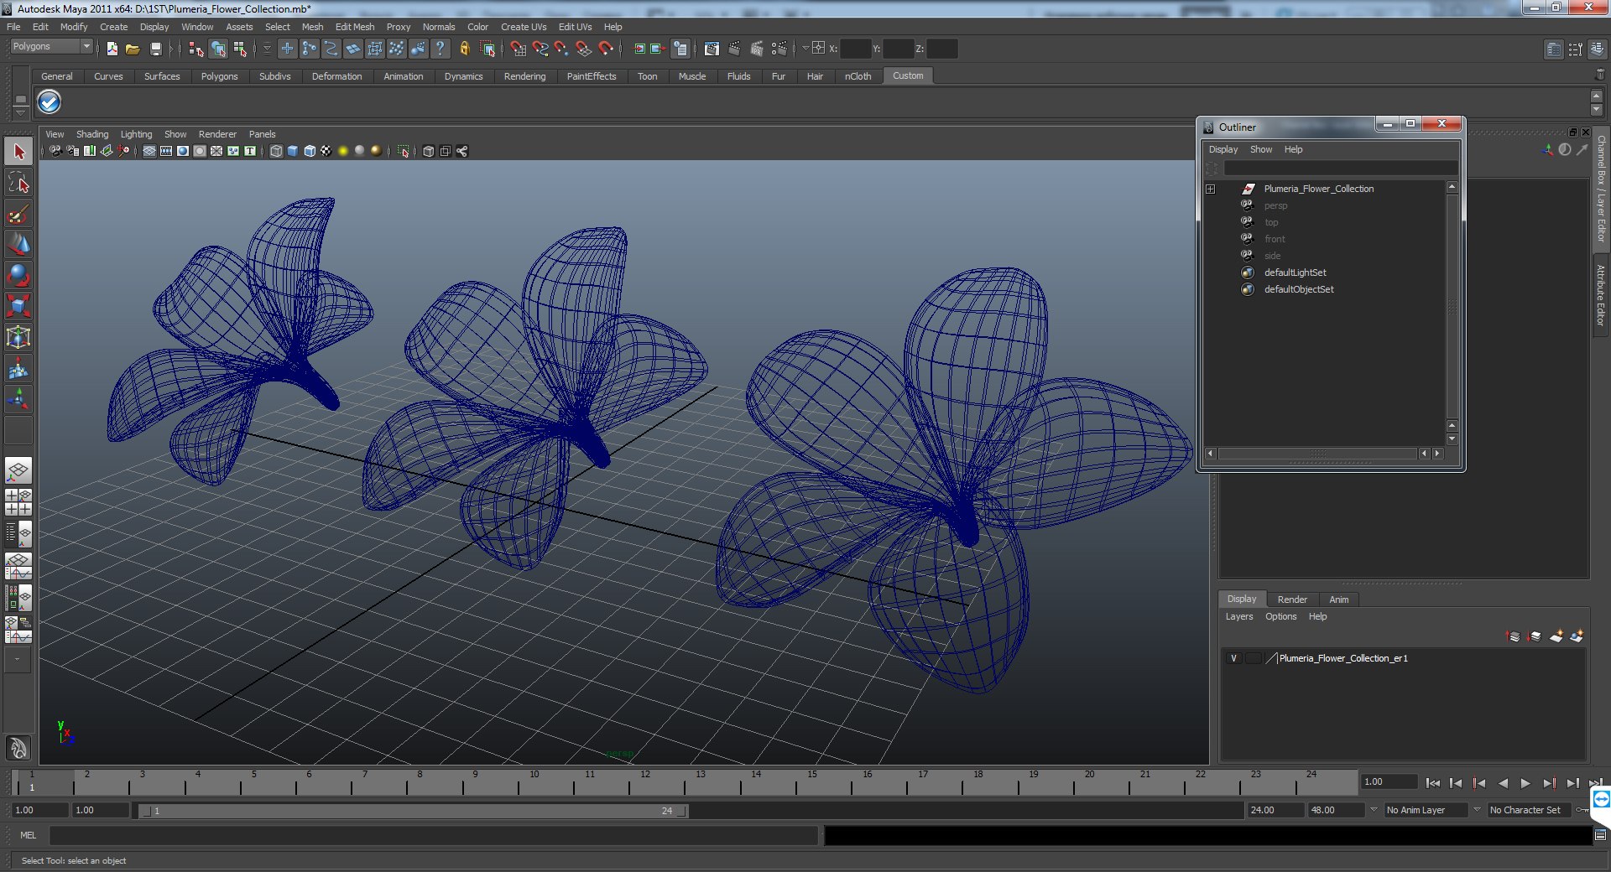Viewport: 1611px width, 872px height.
Task: Click the Snap to grids magnet icon
Action: pos(518,49)
